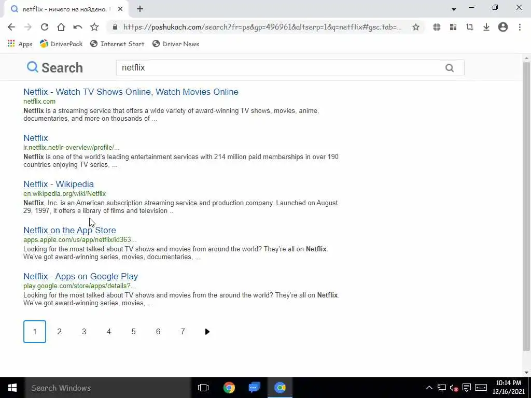Close the netflix browser tab
Image resolution: width=531 pixels, height=398 pixels.
[x=120, y=9]
